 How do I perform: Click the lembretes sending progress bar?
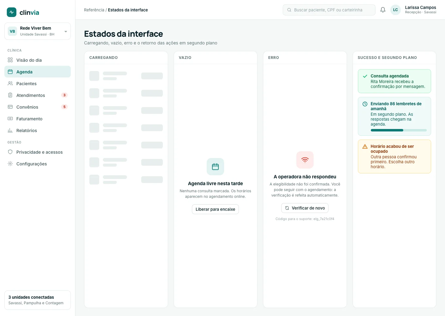click(x=399, y=130)
